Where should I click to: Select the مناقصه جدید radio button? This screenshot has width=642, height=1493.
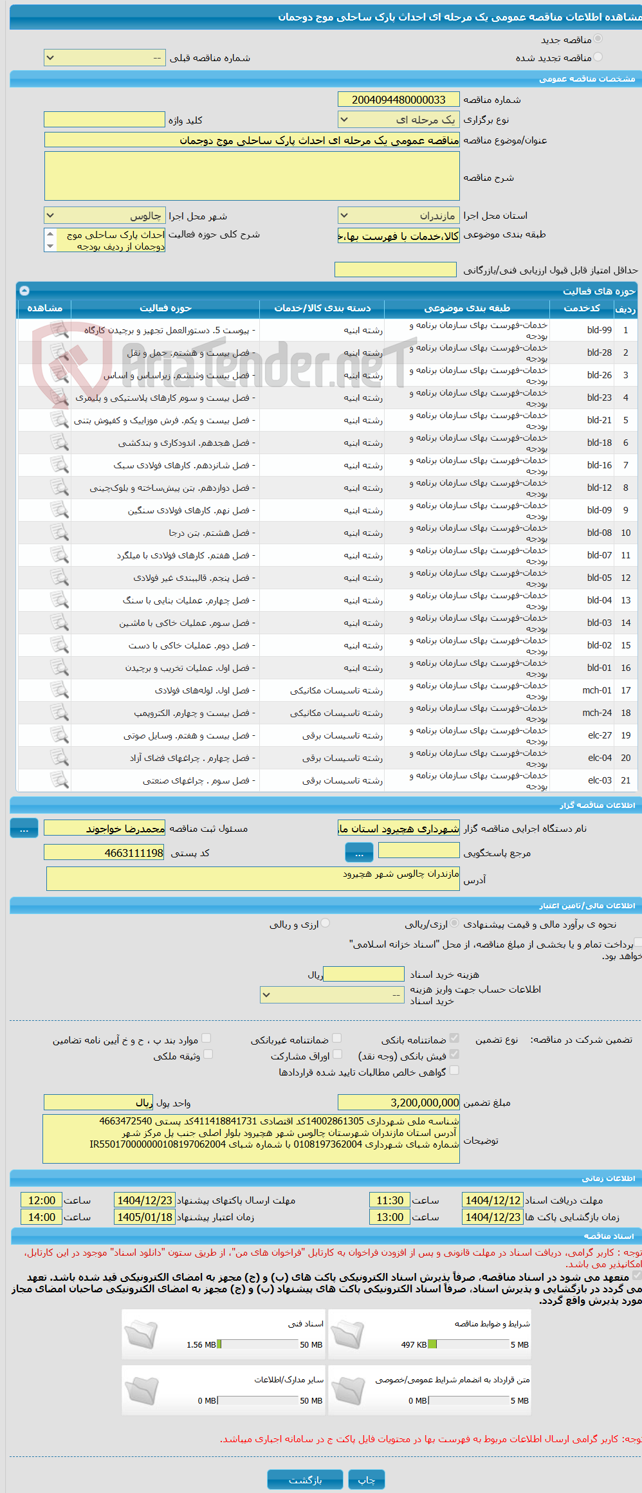(x=598, y=39)
